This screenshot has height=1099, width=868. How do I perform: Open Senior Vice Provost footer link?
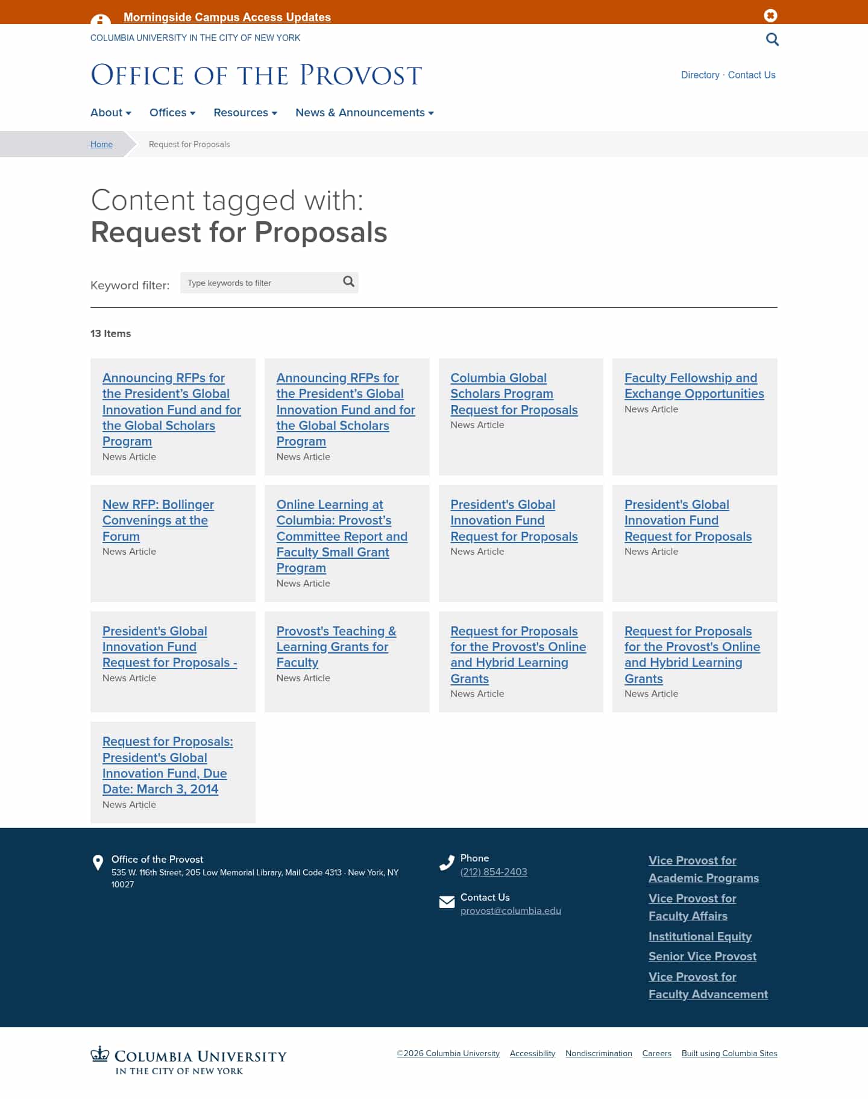click(702, 956)
